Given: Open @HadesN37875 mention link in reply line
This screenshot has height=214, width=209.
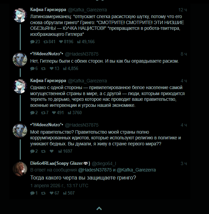Looking at the screenshot, I should 95,170.
